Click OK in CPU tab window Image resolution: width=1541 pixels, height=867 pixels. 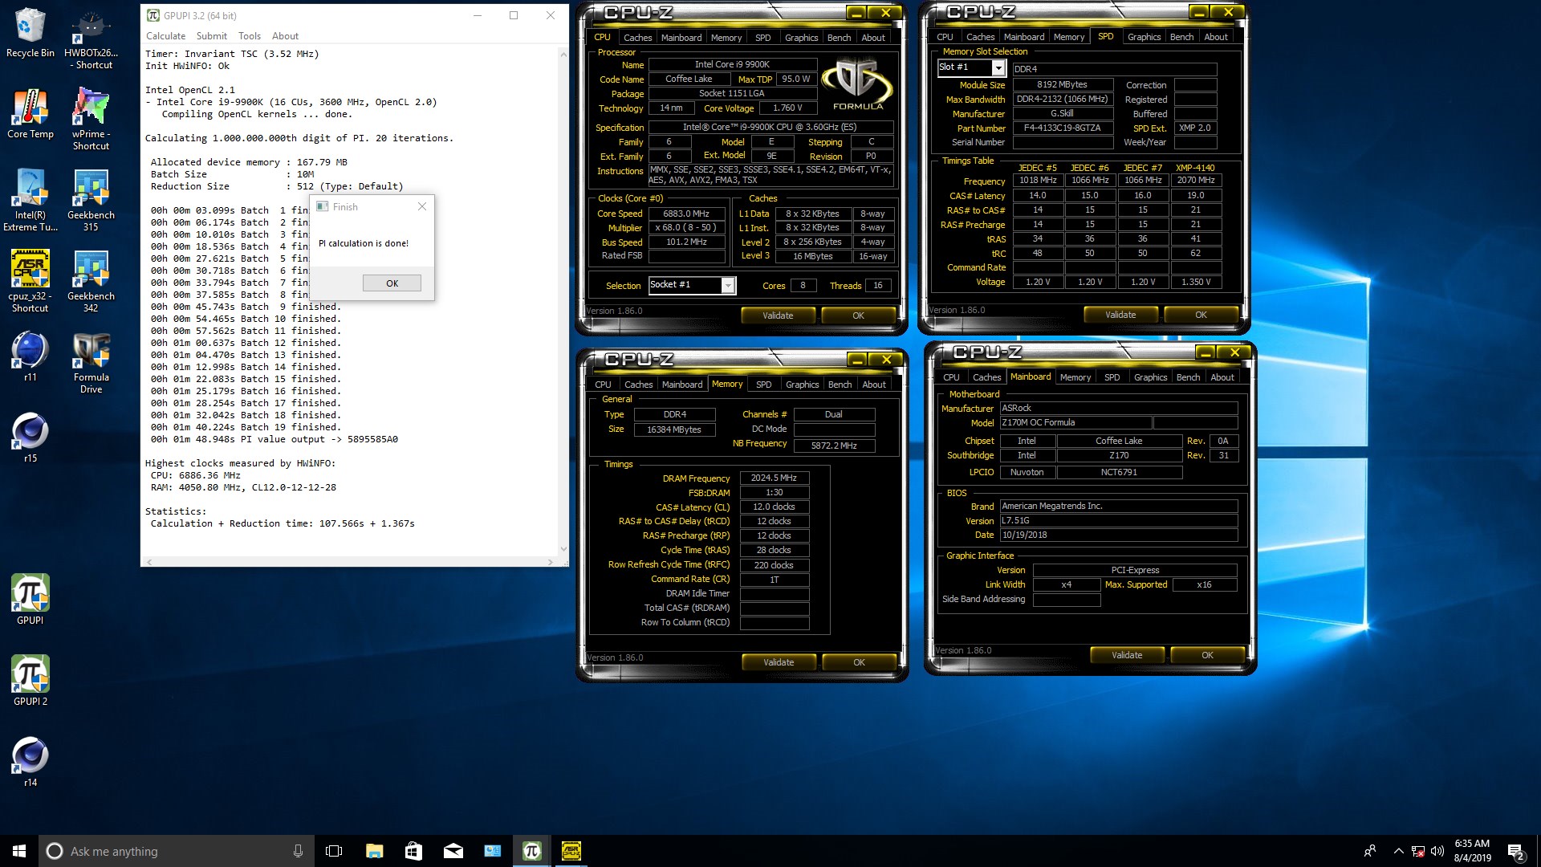click(x=858, y=315)
